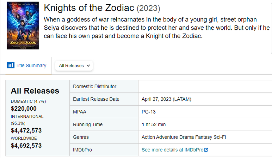Switch to the Title Summary tab
272x158 pixels.
point(31,66)
